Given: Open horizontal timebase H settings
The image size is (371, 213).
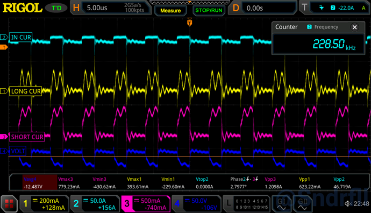Looking at the screenshot, I should coord(111,8).
